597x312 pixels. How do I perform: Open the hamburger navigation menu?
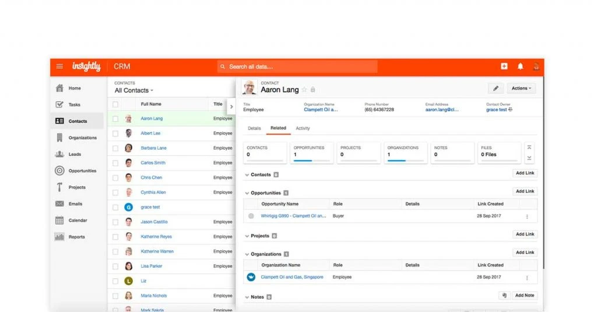pyautogui.click(x=60, y=66)
